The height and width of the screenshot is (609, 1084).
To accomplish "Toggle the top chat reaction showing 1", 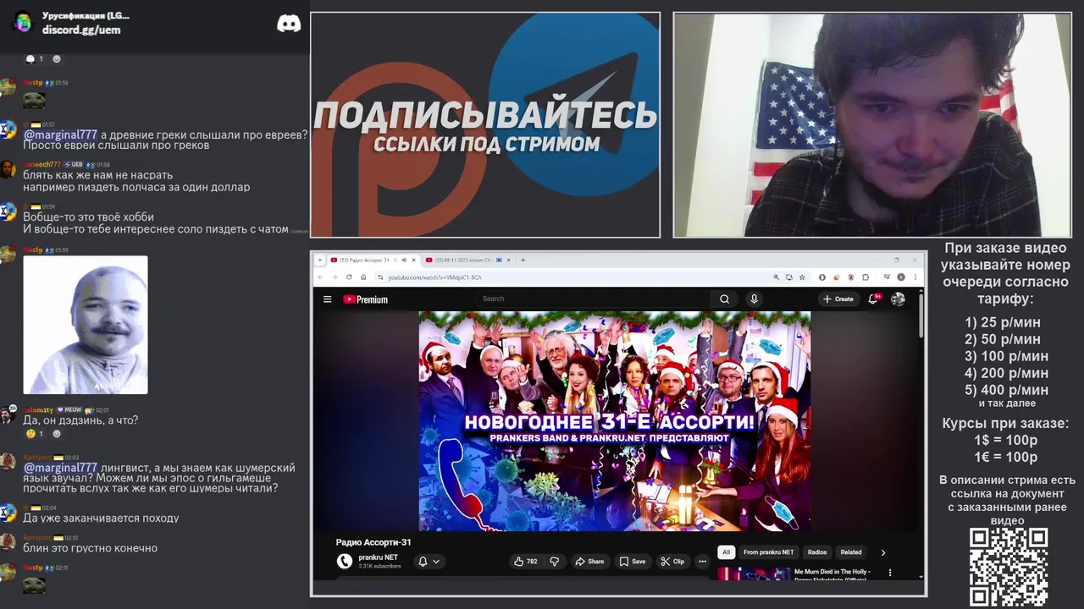I will (x=35, y=59).
